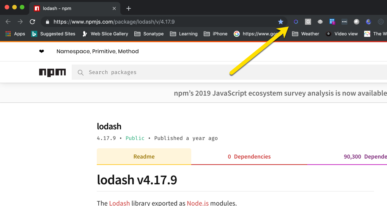Image resolution: width=387 pixels, height=206 pixels.
Task: Open the Apps grid in bookmarks bar
Action: pos(15,34)
